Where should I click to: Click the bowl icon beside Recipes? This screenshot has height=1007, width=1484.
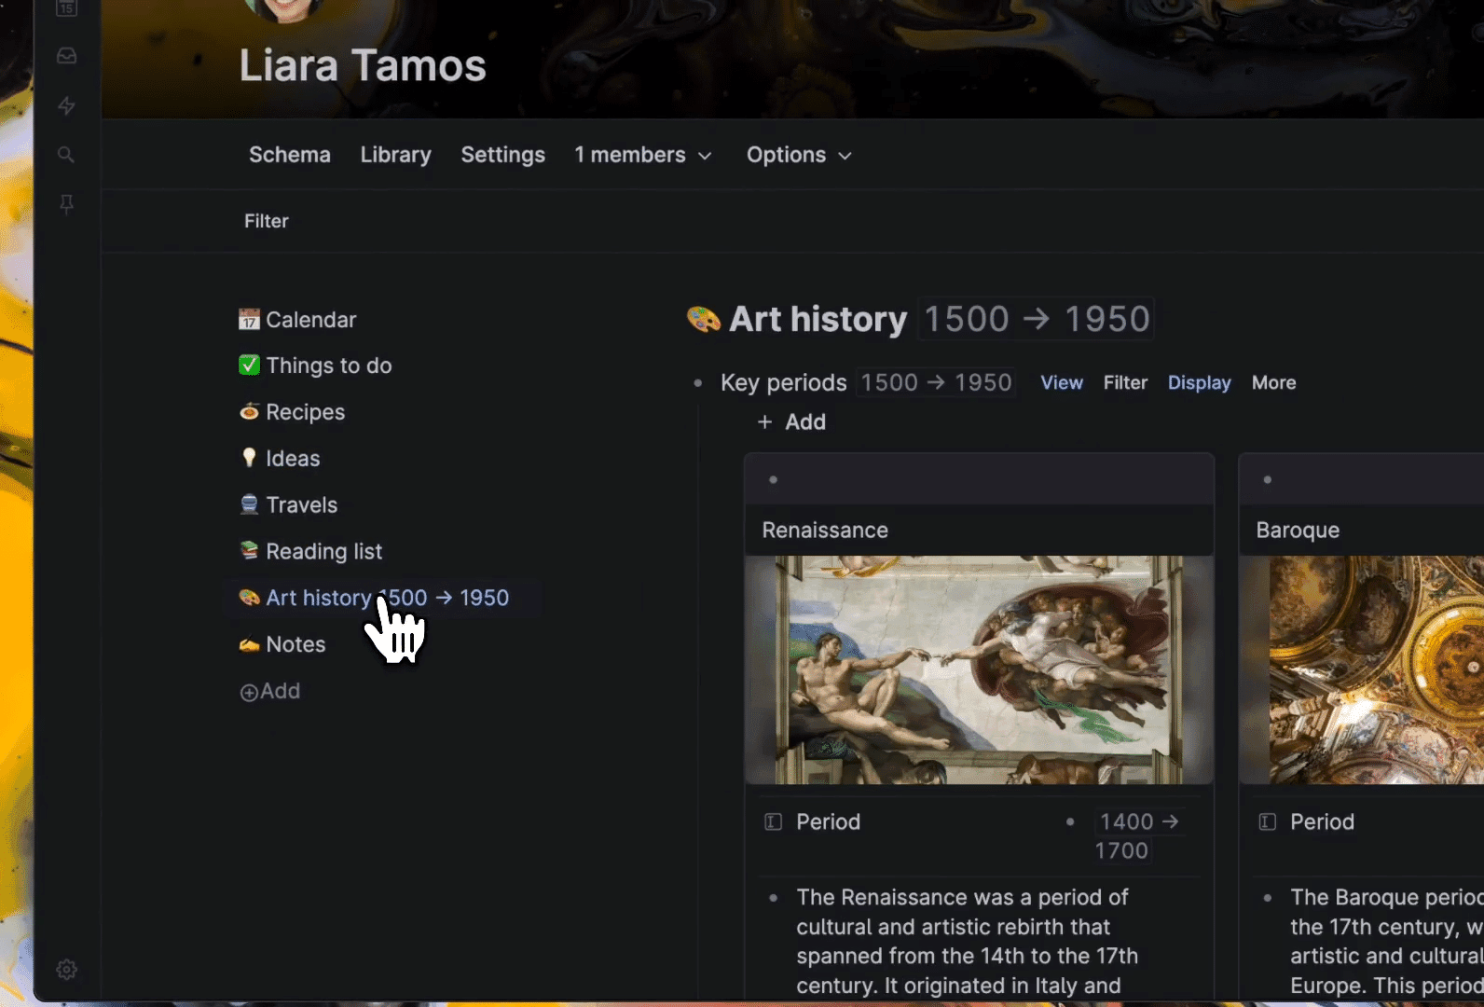249,411
